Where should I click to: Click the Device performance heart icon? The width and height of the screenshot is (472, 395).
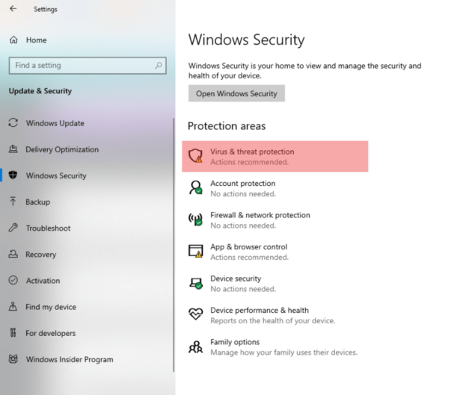pyautogui.click(x=195, y=314)
